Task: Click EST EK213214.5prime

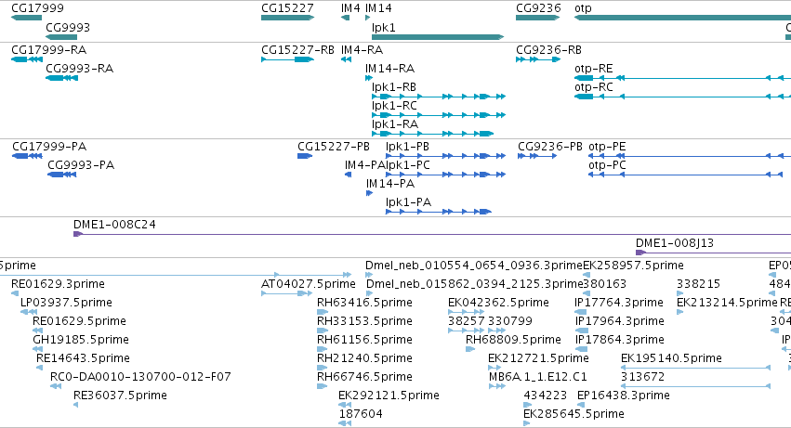Action: click(727, 303)
